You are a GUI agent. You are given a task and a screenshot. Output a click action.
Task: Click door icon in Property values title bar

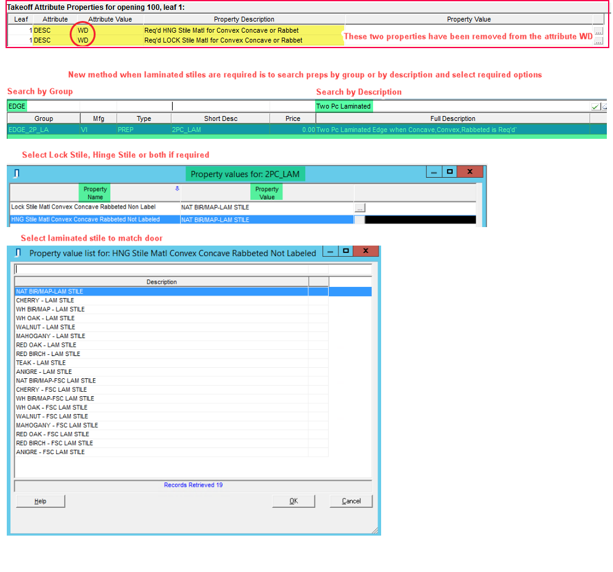point(17,173)
